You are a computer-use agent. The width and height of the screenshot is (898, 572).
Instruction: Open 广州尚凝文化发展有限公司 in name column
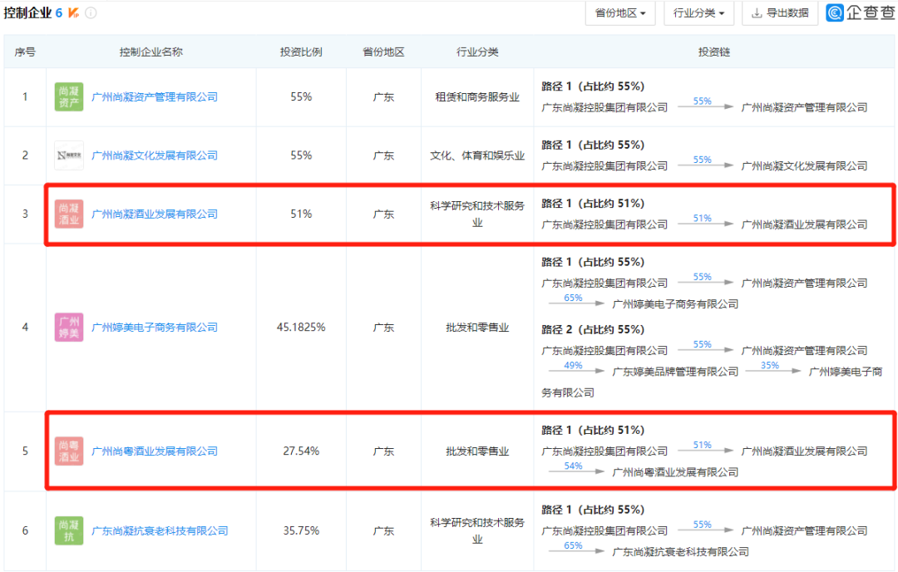pos(155,155)
